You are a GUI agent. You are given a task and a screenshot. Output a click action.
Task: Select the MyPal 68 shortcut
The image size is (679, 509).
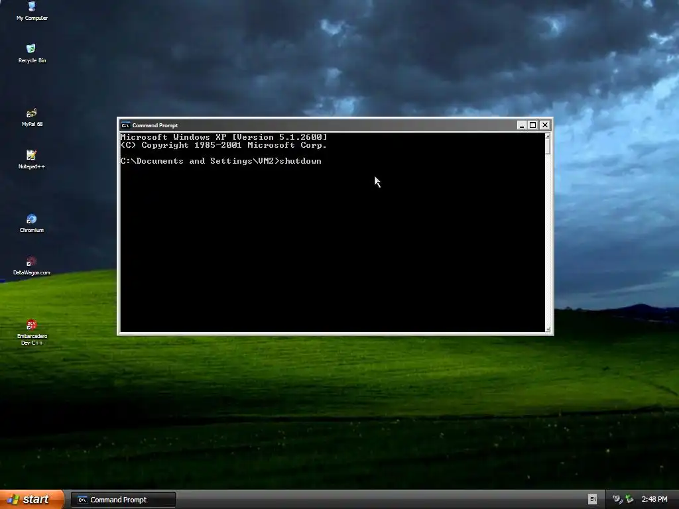[x=32, y=117]
